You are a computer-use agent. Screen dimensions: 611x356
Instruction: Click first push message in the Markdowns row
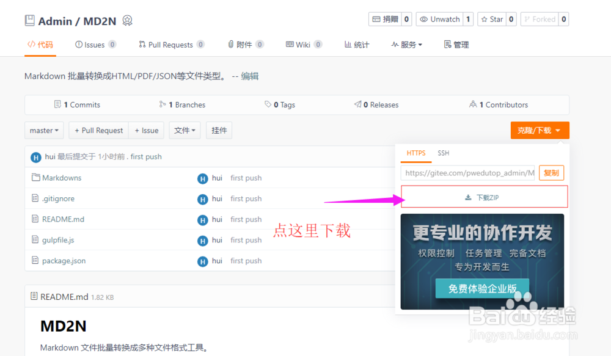pyautogui.click(x=246, y=178)
